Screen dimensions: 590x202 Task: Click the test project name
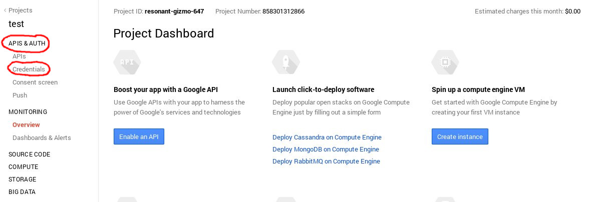[x=16, y=24]
